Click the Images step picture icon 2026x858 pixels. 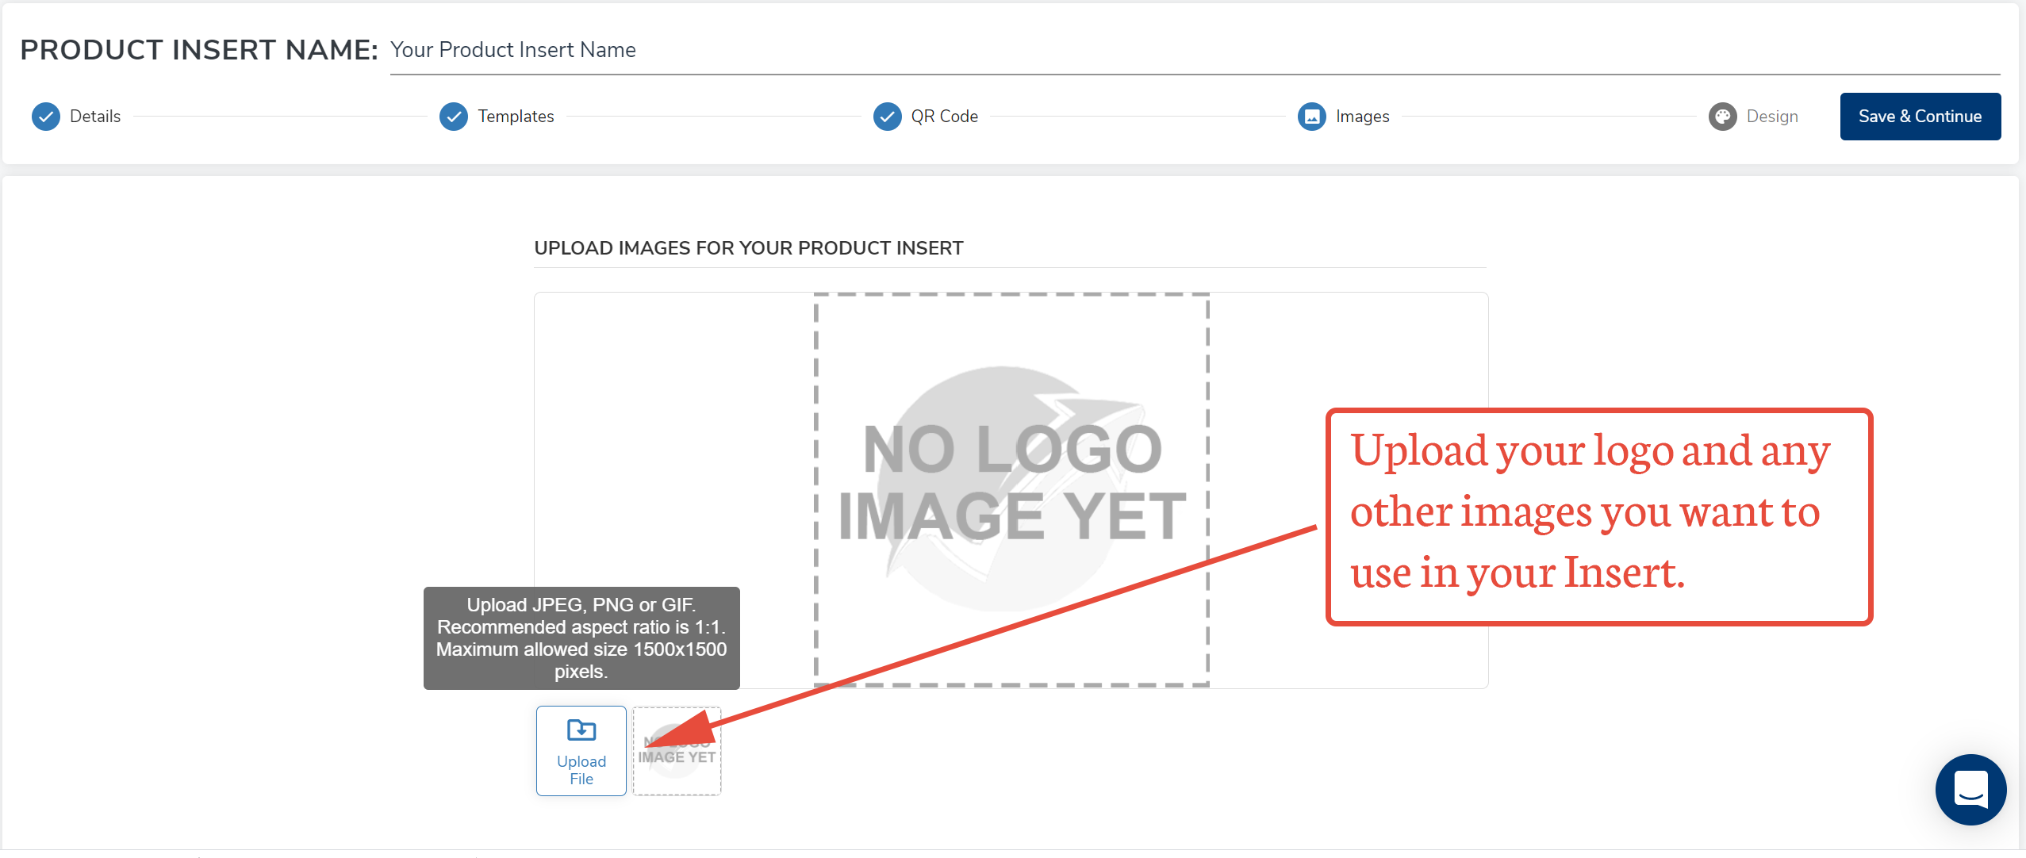pyautogui.click(x=1312, y=117)
